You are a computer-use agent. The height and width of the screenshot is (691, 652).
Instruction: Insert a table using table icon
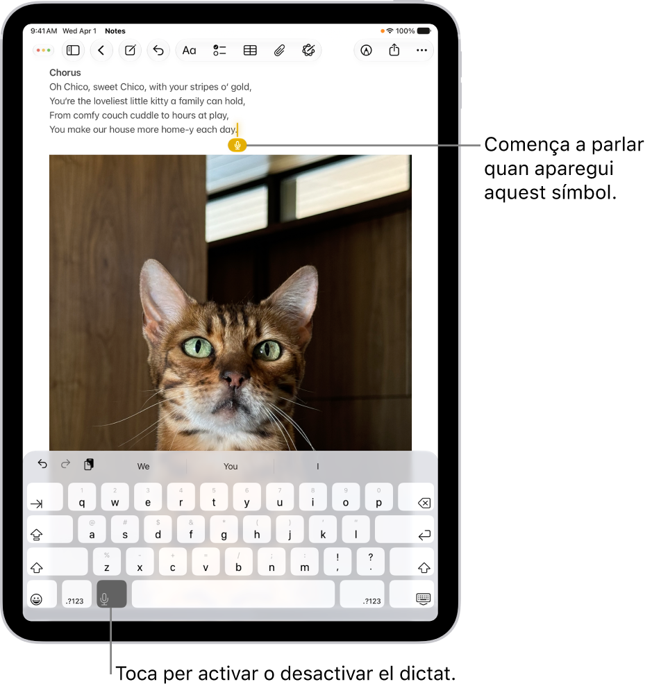pyautogui.click(x=250, y=51)
